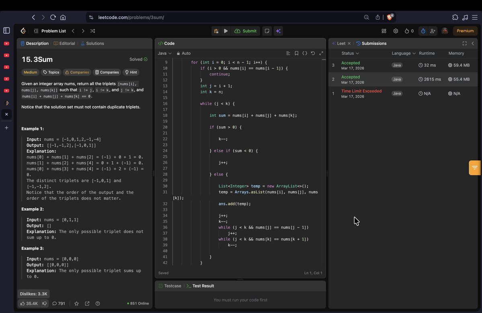Open the layout grid icon in top bar
The width and height of the screenshot is (482, 313).
(x=384, y=31)
